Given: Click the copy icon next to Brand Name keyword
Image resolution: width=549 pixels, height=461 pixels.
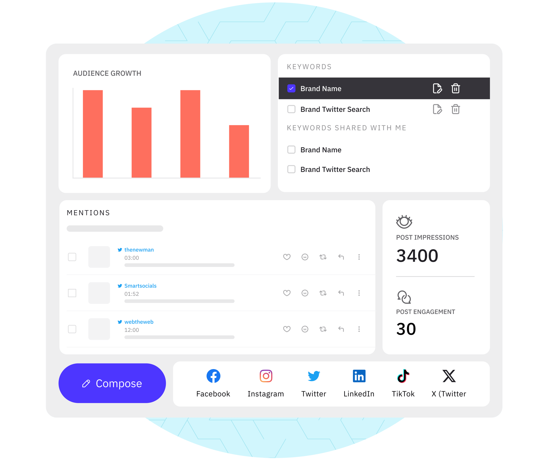Looking at the screenshot, I should [436, 89].
